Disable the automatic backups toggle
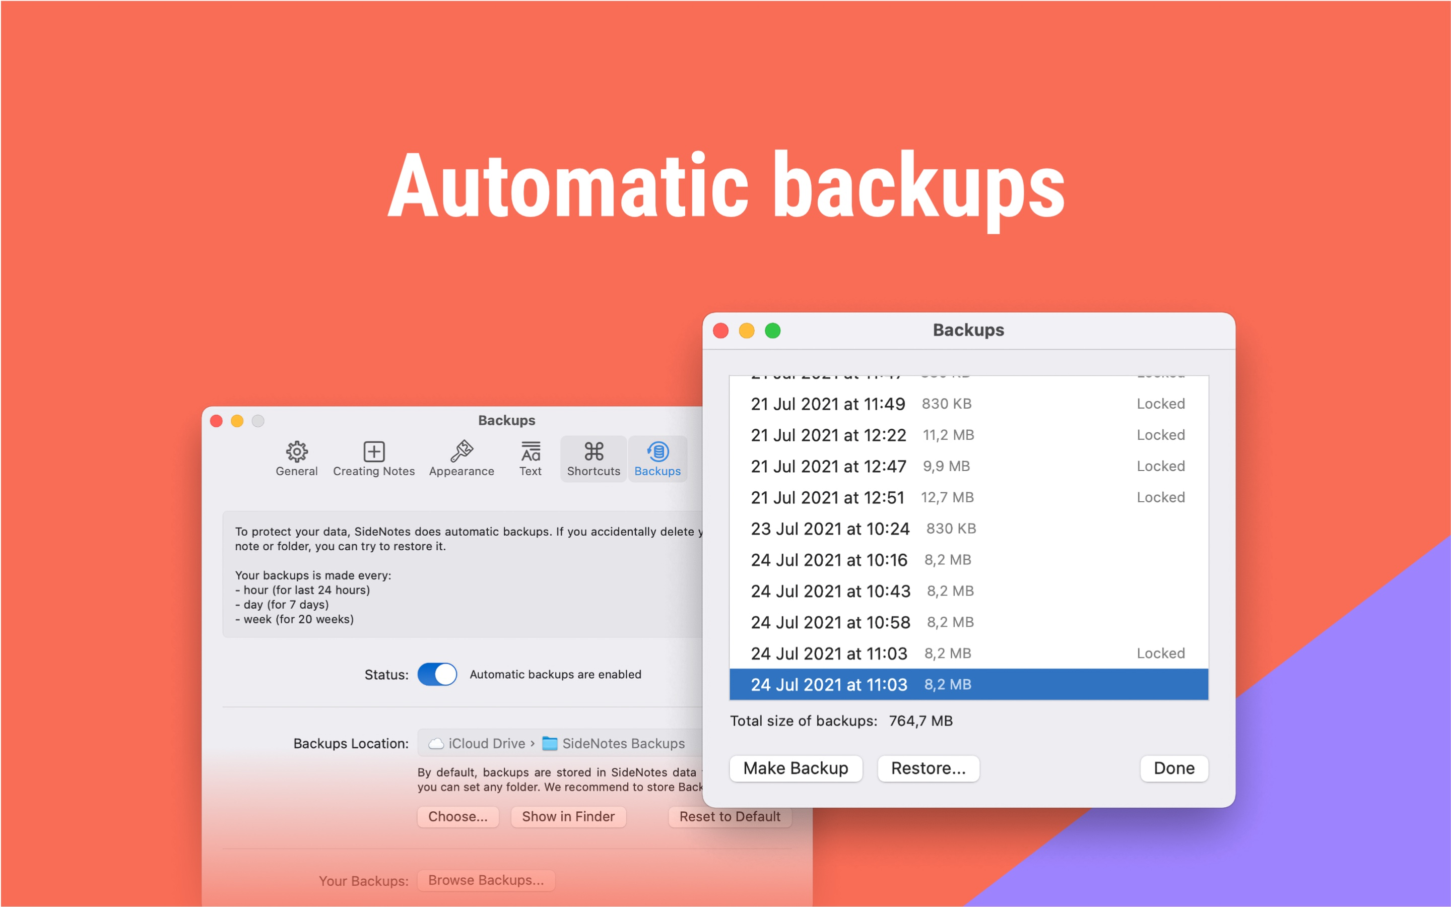1451x907 pixels. [x=437, y=674]
